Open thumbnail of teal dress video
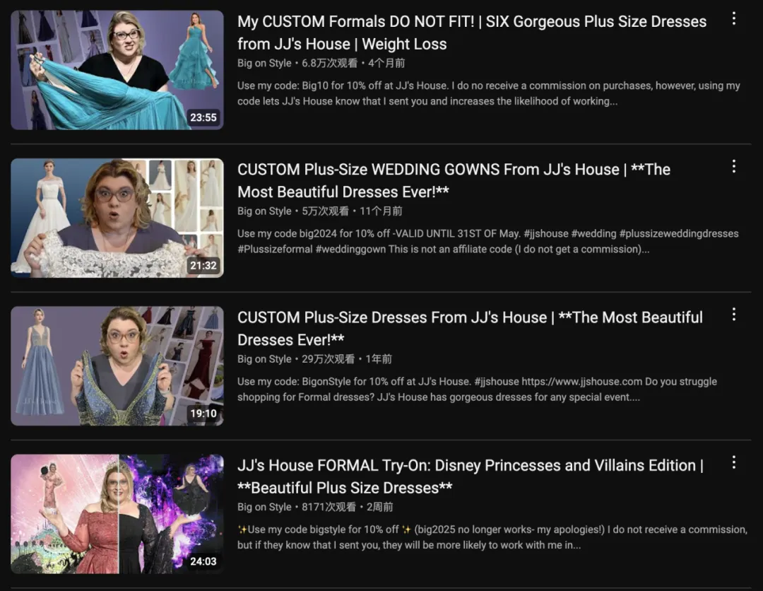Viewport: 763px width, 591px height. click(117, 70)
